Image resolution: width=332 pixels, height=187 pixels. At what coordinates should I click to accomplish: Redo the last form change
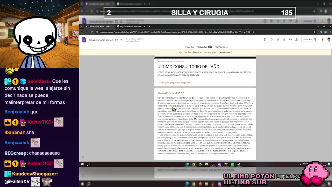[x=284, y=39]
